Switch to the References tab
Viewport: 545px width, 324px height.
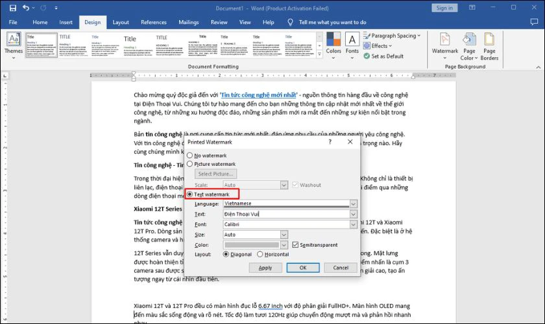(x=154, y=22)
